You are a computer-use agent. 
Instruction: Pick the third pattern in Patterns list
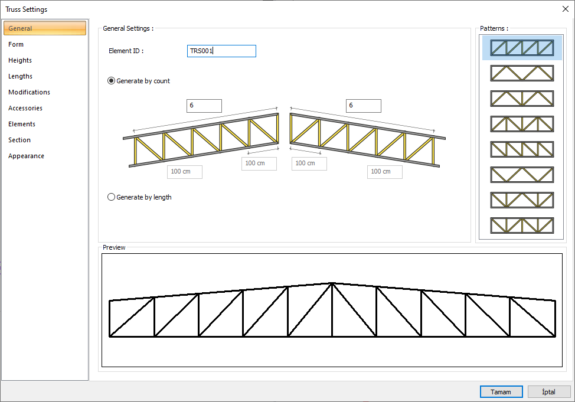(522, 98)
